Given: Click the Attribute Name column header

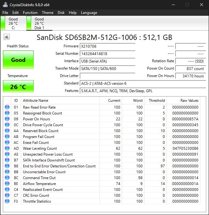Looking at the screenshot, I should click(x=60, y=100).
